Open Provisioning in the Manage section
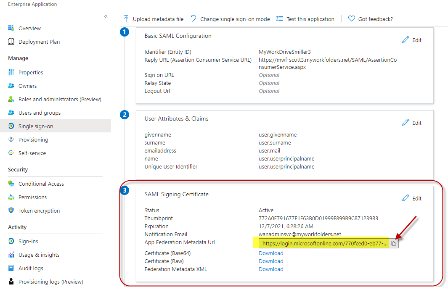 pyautogui.click(x=33, y=140)
